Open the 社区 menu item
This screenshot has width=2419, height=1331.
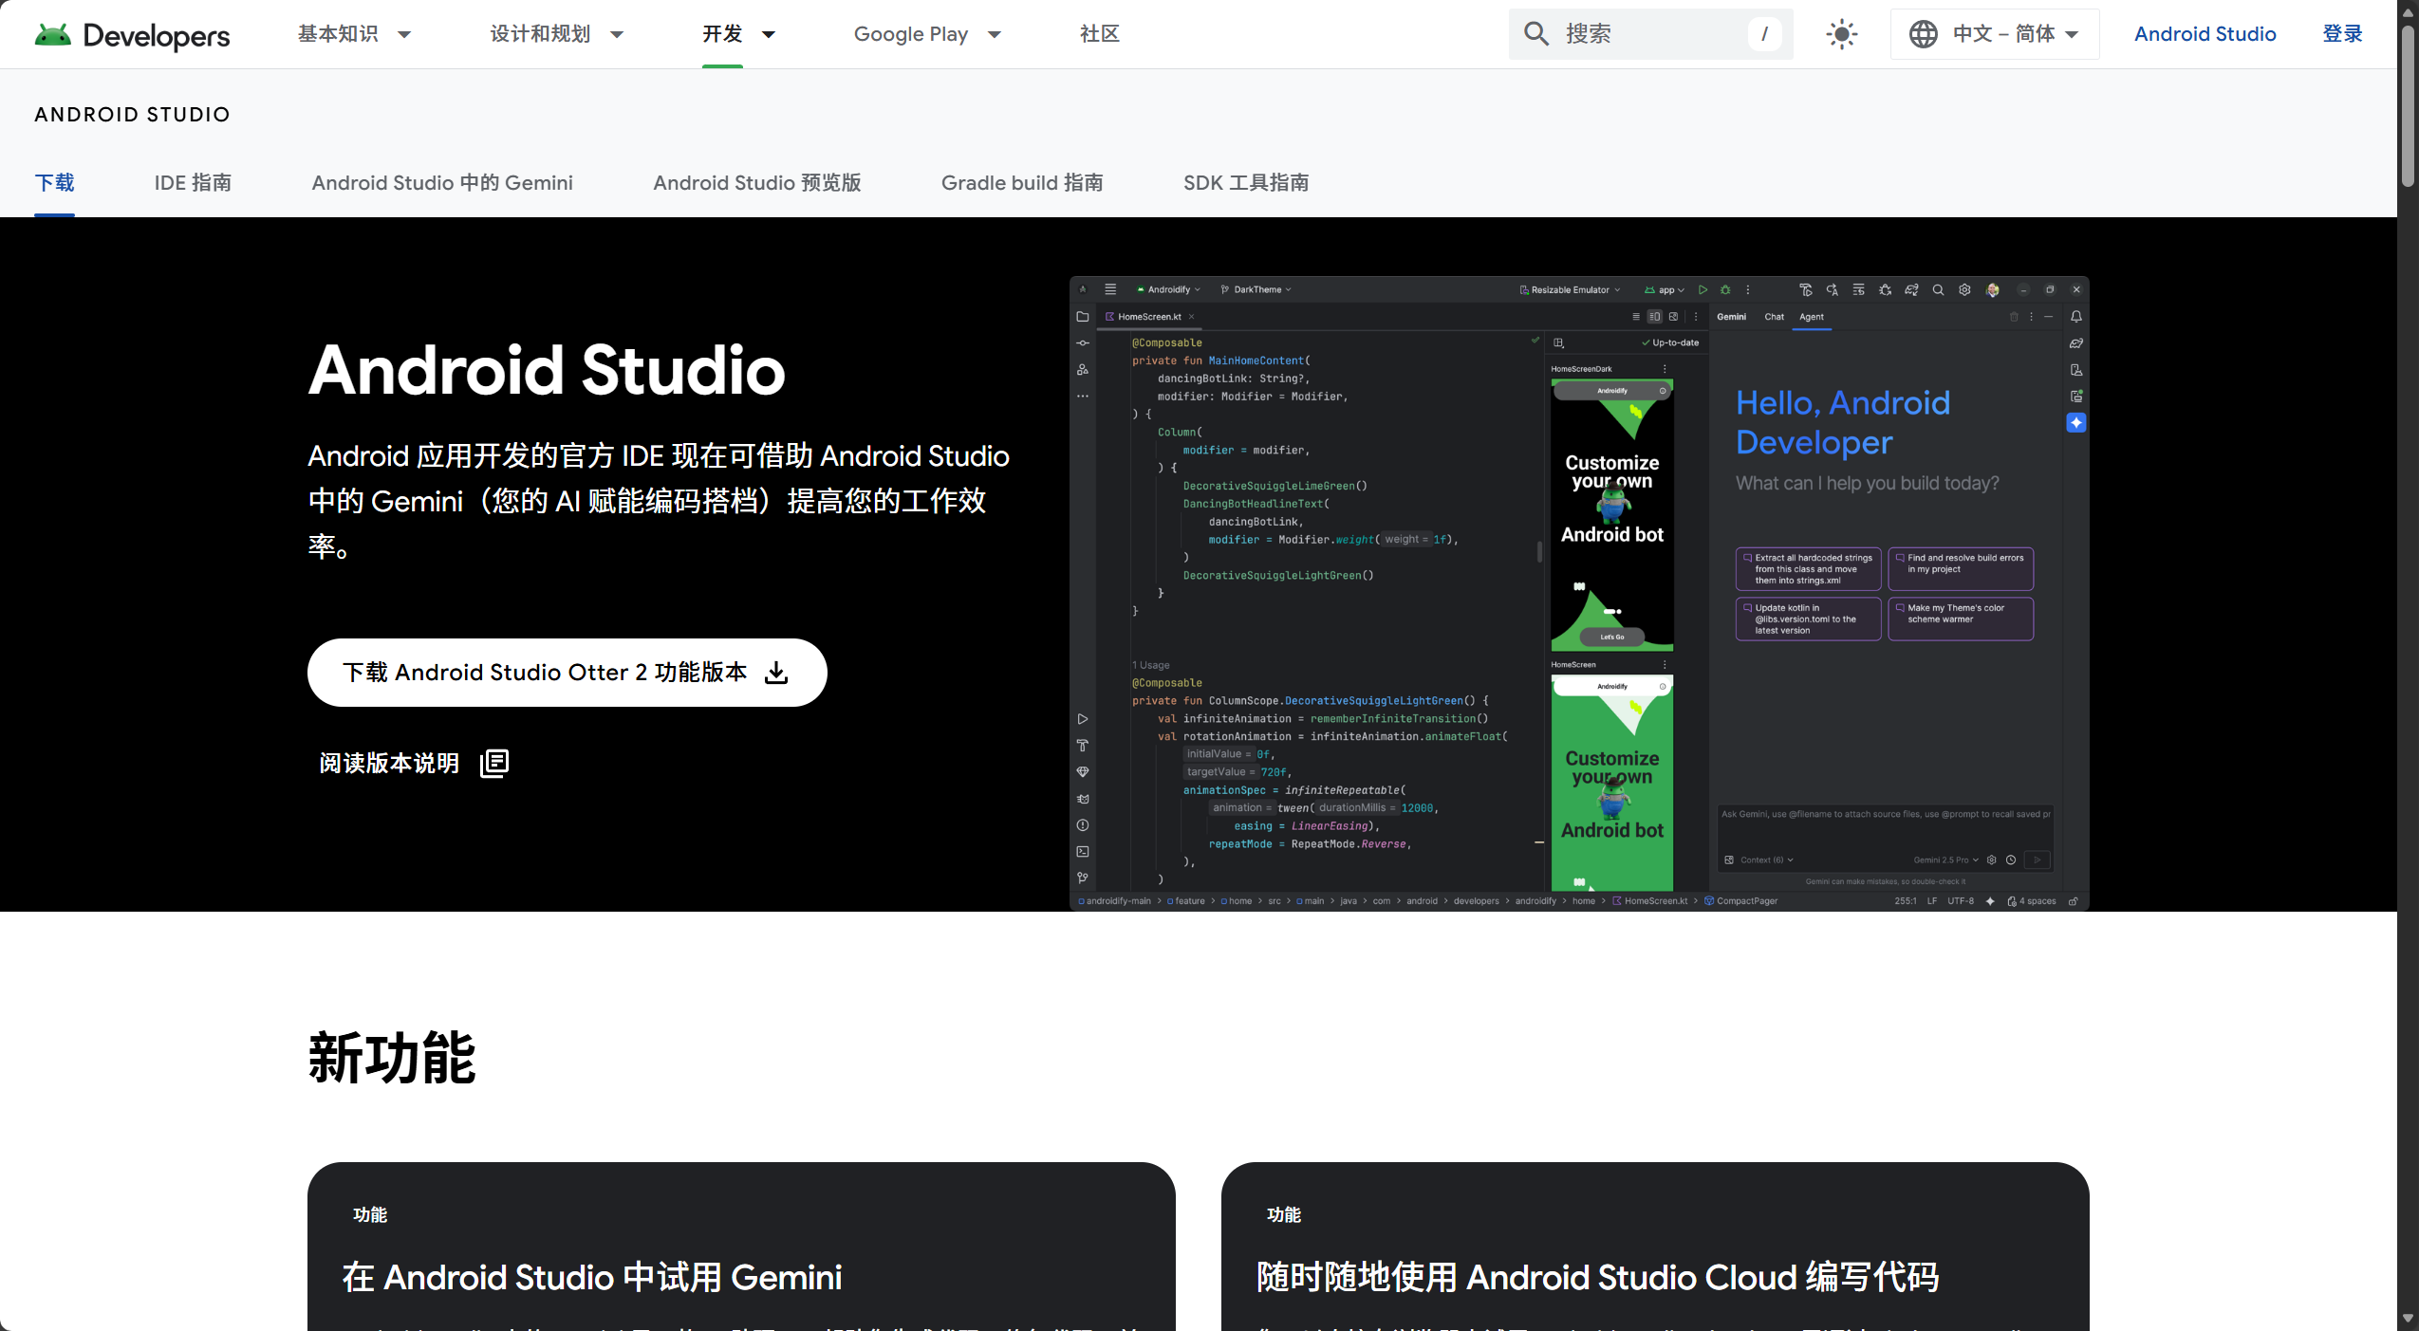click(x=1099, y=34)
